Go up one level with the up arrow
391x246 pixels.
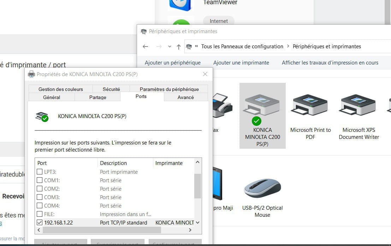[x=178, y=47]
